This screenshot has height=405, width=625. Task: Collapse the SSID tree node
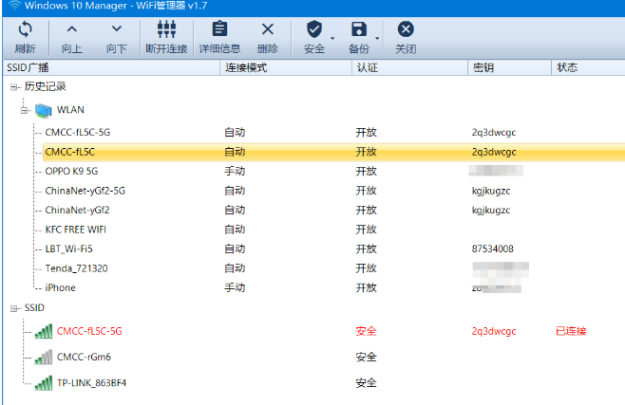click(x=14, y=308)
